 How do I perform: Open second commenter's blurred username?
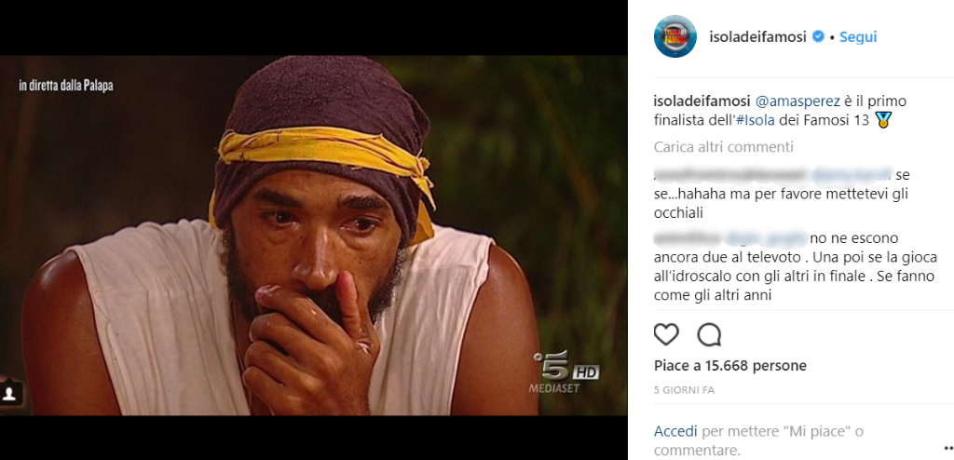pyautogui.click(x=687, y=237)
